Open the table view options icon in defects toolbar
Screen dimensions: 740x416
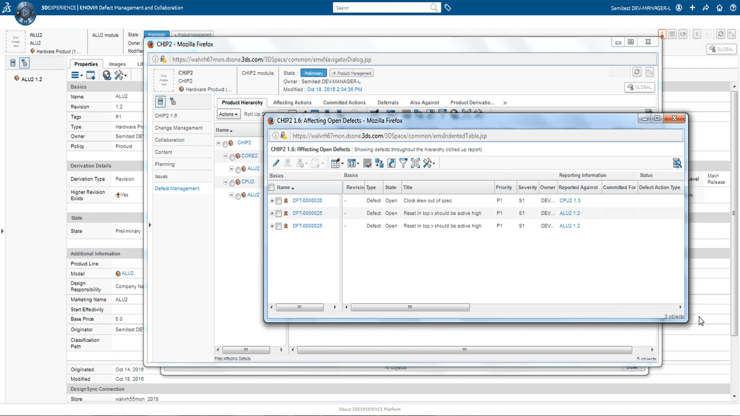[337, 163]
